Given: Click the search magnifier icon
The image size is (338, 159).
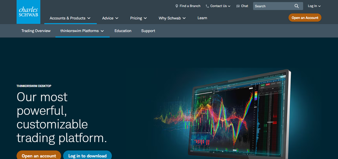Looking at the screenshot, I should (297, 6).
